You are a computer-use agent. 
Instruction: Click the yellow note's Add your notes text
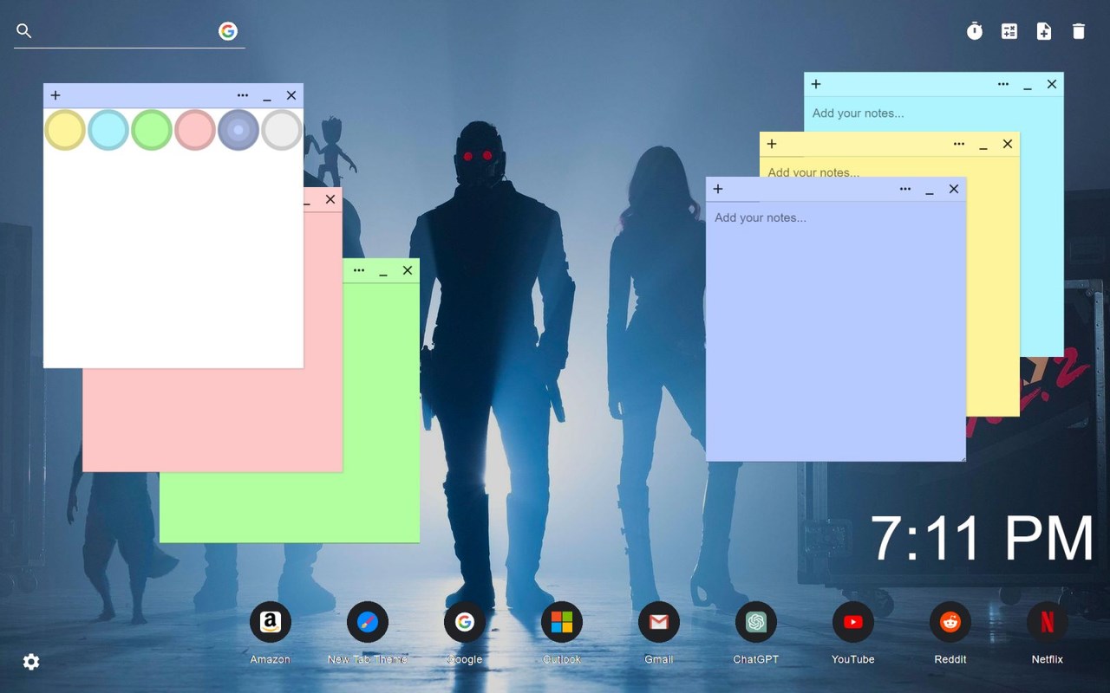(813, 172)
